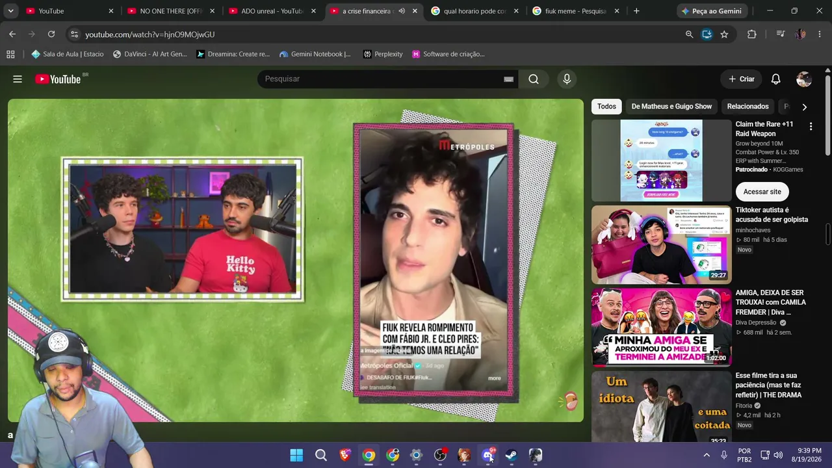
Task: Go to YouTube home via the logo
Action: point(58,79)
